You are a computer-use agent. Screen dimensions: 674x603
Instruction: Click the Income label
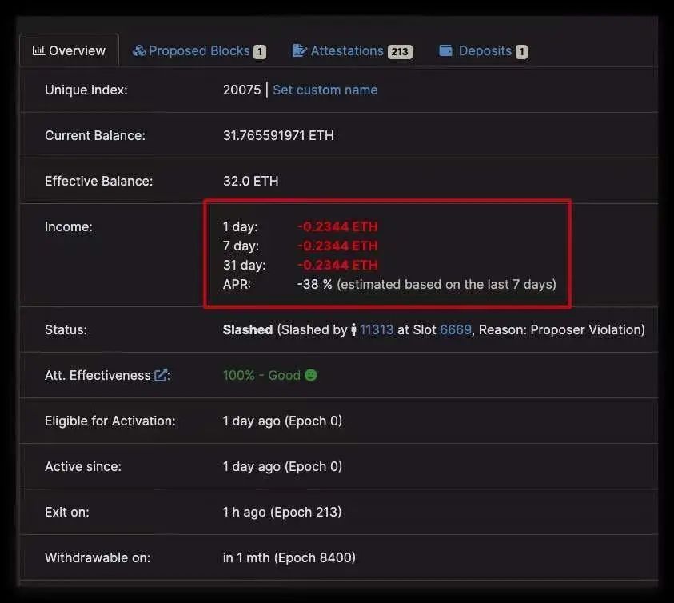[69, 226]
